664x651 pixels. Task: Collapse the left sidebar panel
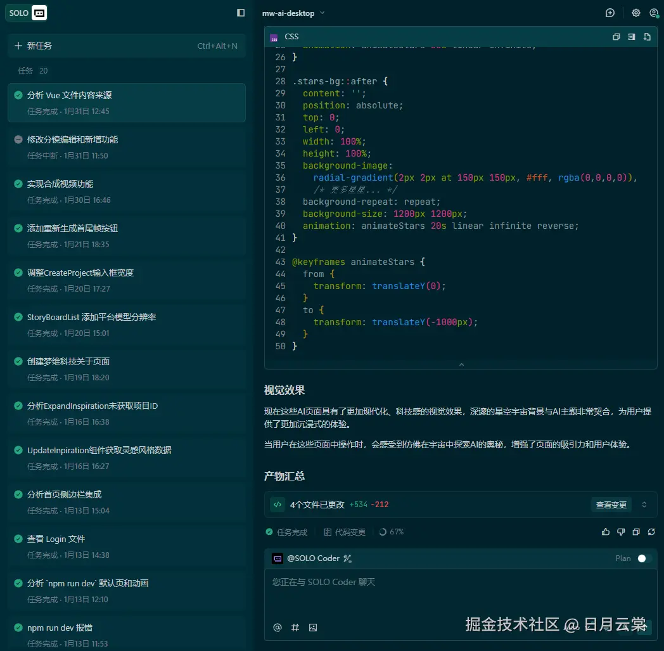(x=240, y=13)
